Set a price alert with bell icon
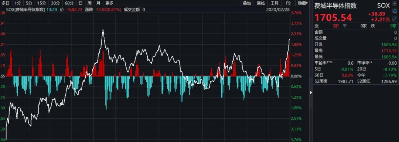The image size is (399, 142). click(x=395, y=12)
